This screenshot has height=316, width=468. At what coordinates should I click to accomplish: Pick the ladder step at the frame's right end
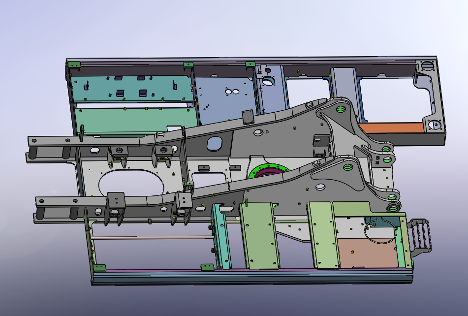coord(420,237)
